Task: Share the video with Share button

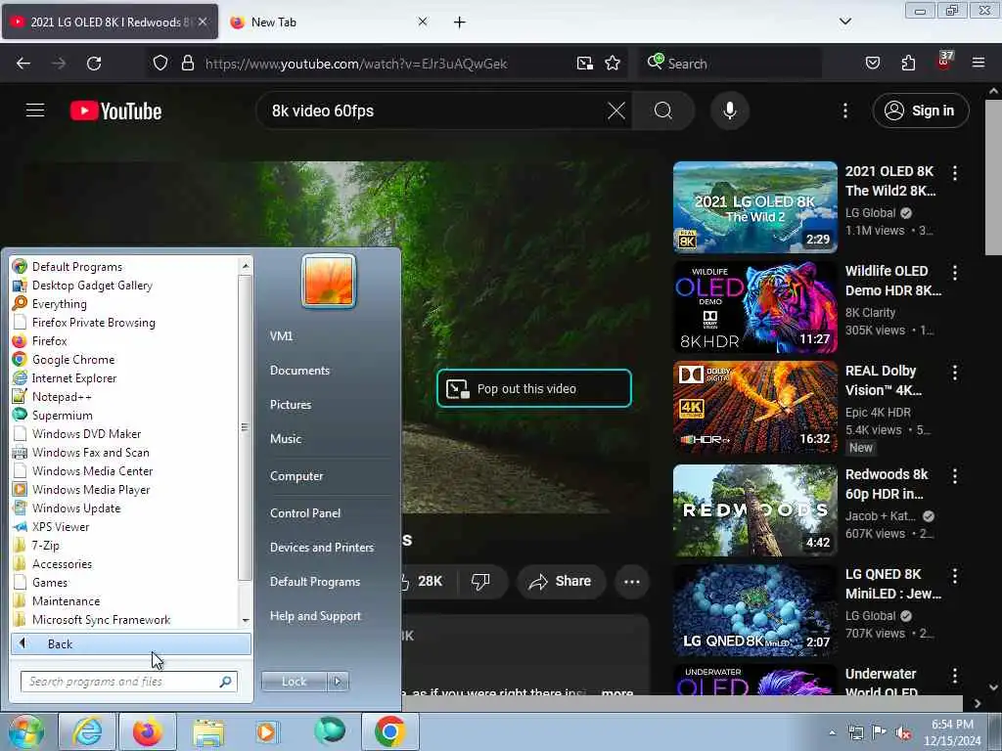Action: coord(561,581)
